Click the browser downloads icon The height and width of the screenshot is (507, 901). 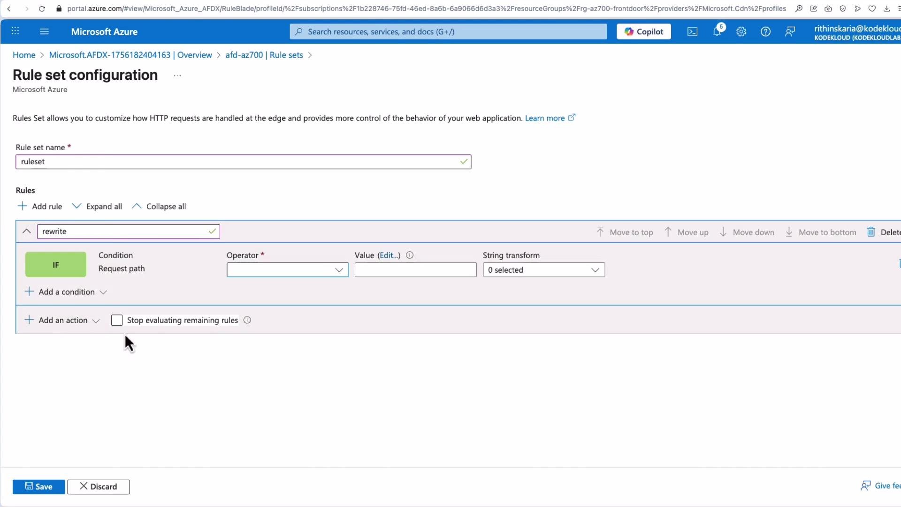886,8
